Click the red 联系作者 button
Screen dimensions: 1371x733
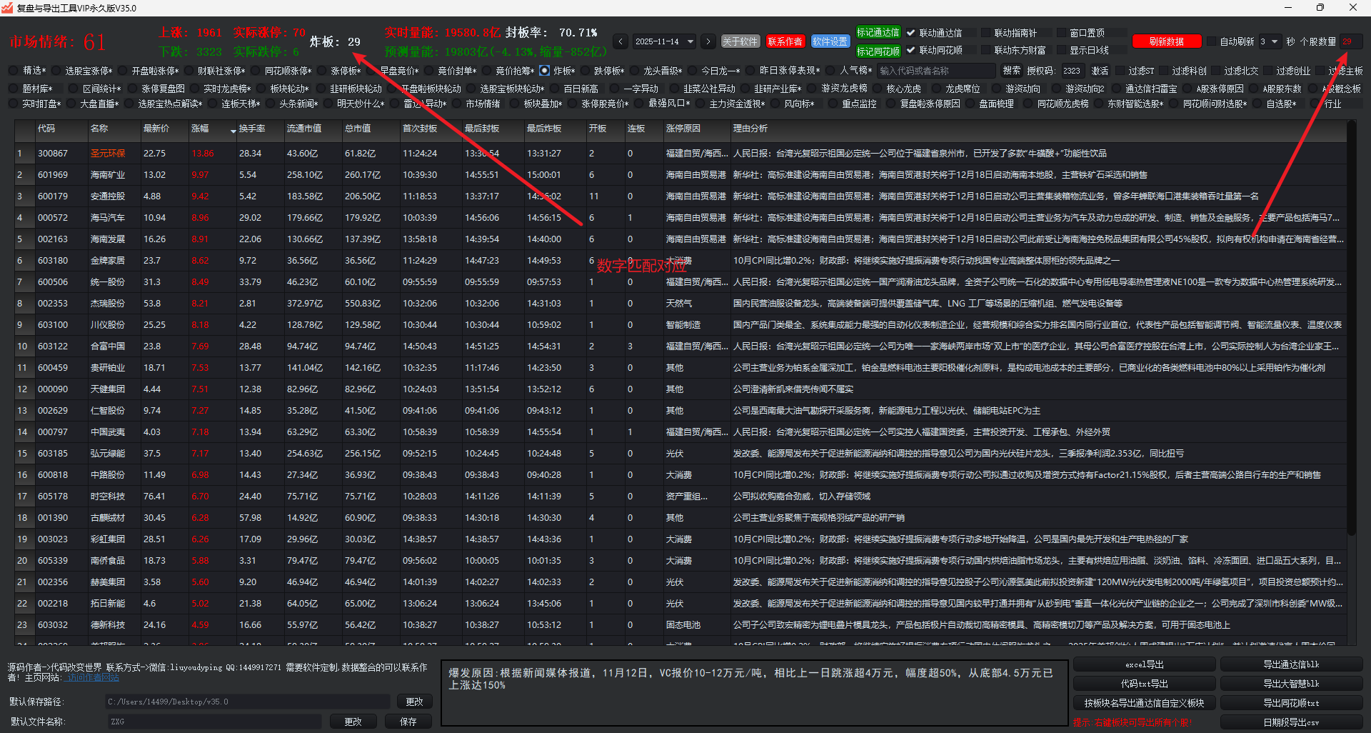tap(785, 41)
